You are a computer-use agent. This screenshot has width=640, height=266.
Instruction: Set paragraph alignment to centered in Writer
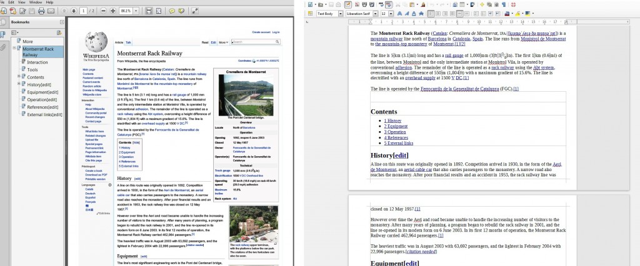(438, 14)
